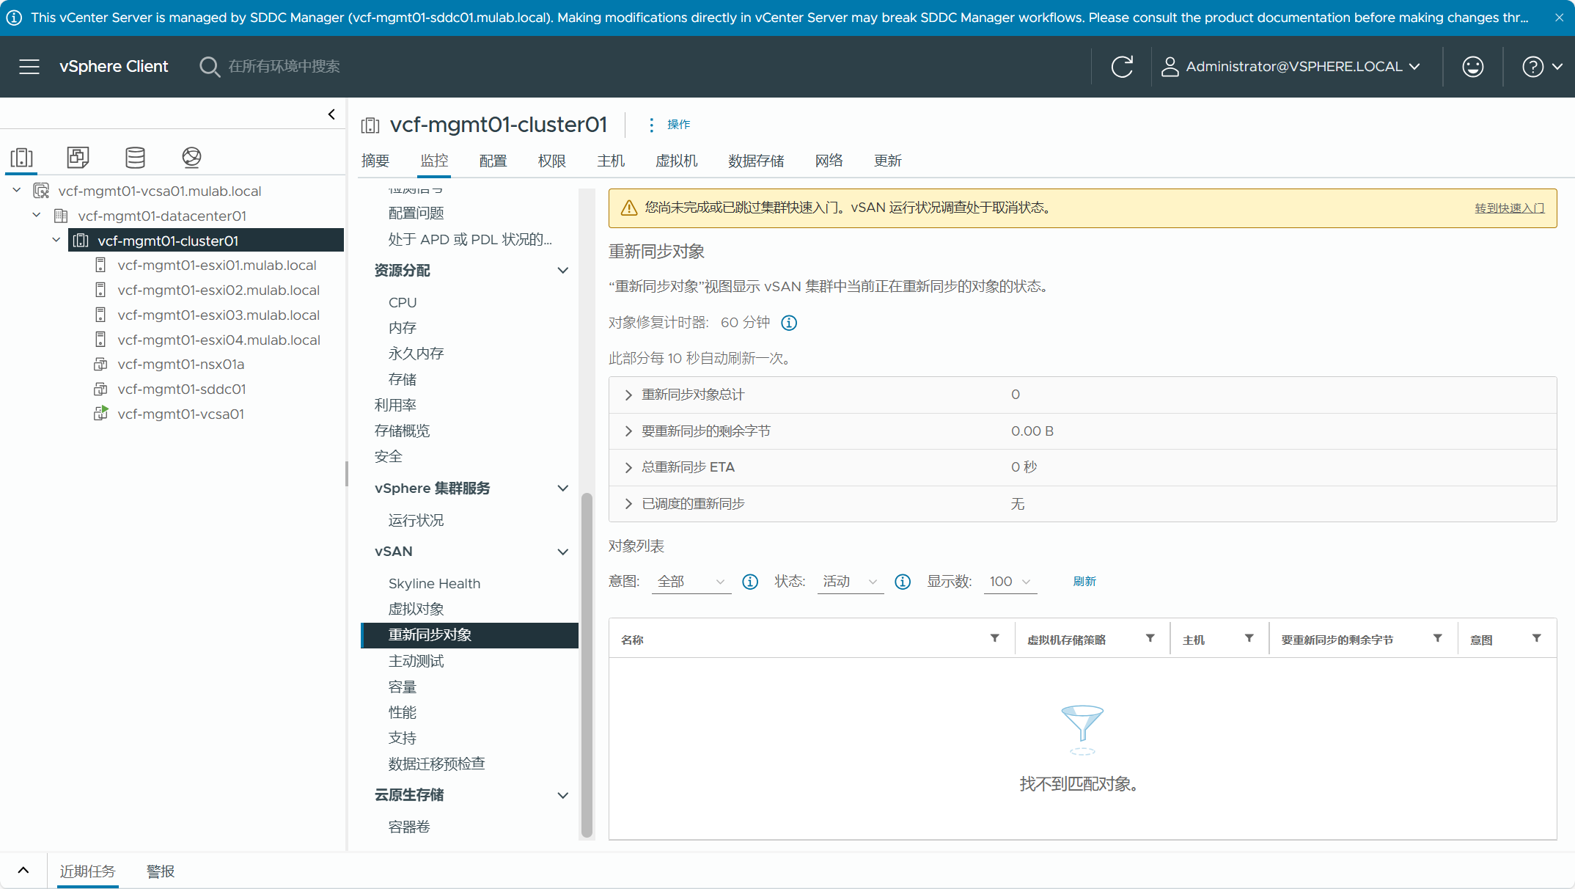Expand 重新同步对象总计 row
The height and width of the screenshot is (889, 1575).
tap(628, 395)
